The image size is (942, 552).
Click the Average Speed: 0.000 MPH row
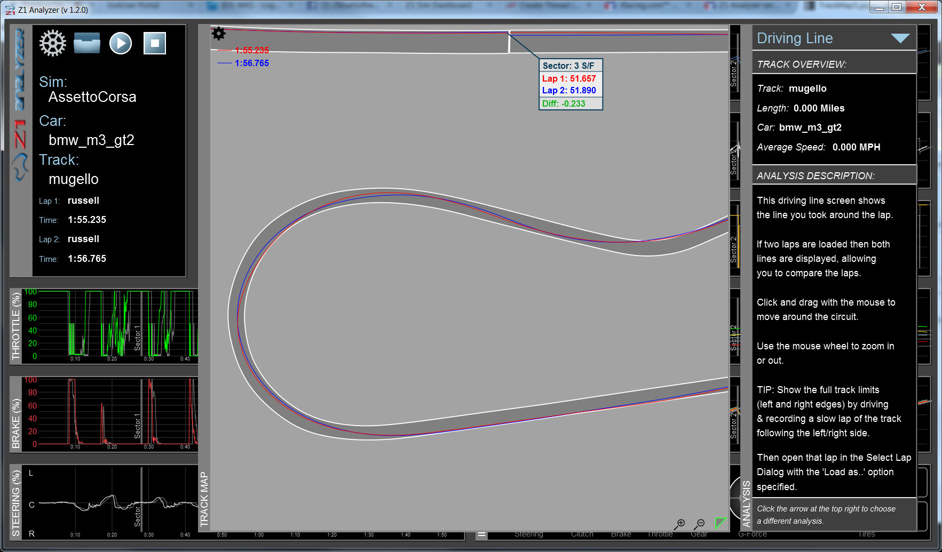(x=819, y=147)
